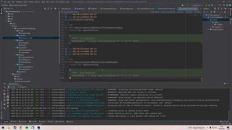232x130 pixels.
Task: Open the Project view dropdown
Action: (8, 9)
